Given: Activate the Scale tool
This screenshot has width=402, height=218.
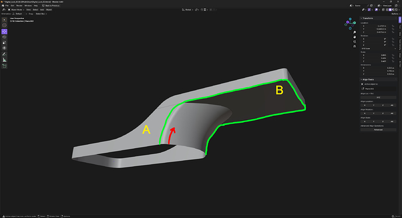Looking at the screenshot, I should point(4,42).
